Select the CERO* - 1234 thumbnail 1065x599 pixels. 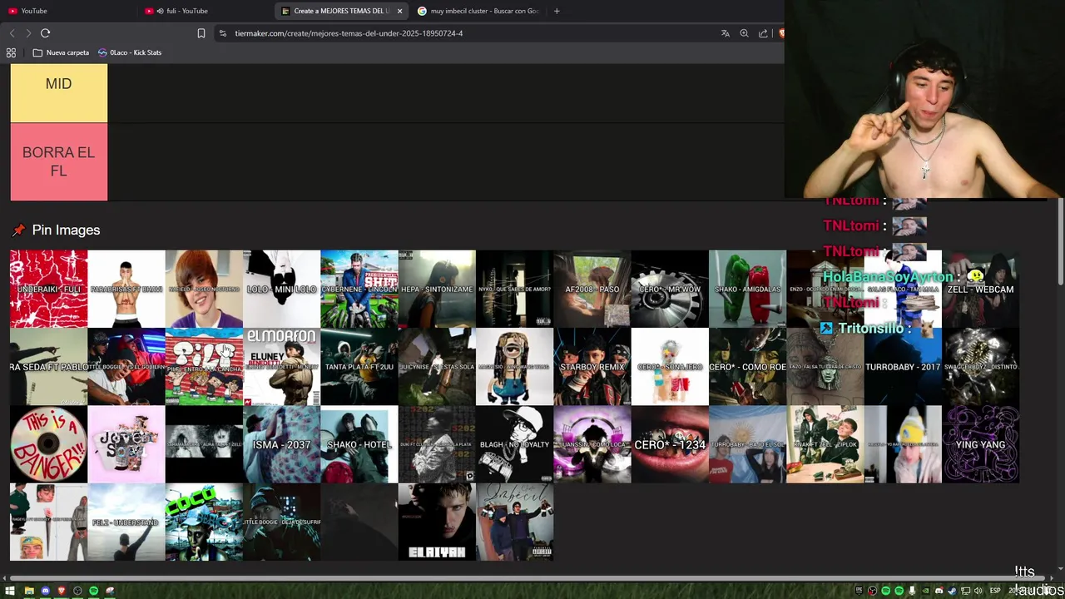point(670,444)
